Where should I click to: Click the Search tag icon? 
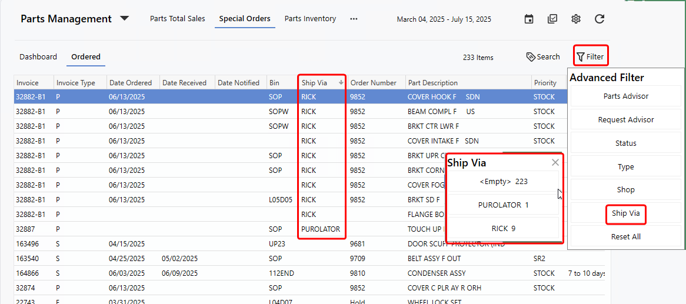click(531, 57)
